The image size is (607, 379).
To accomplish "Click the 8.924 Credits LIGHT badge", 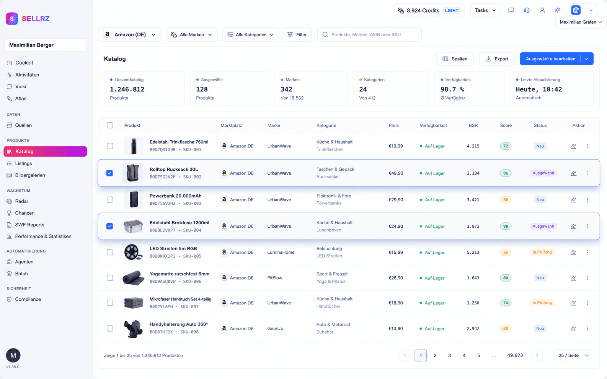I will (x=429, y=10).
